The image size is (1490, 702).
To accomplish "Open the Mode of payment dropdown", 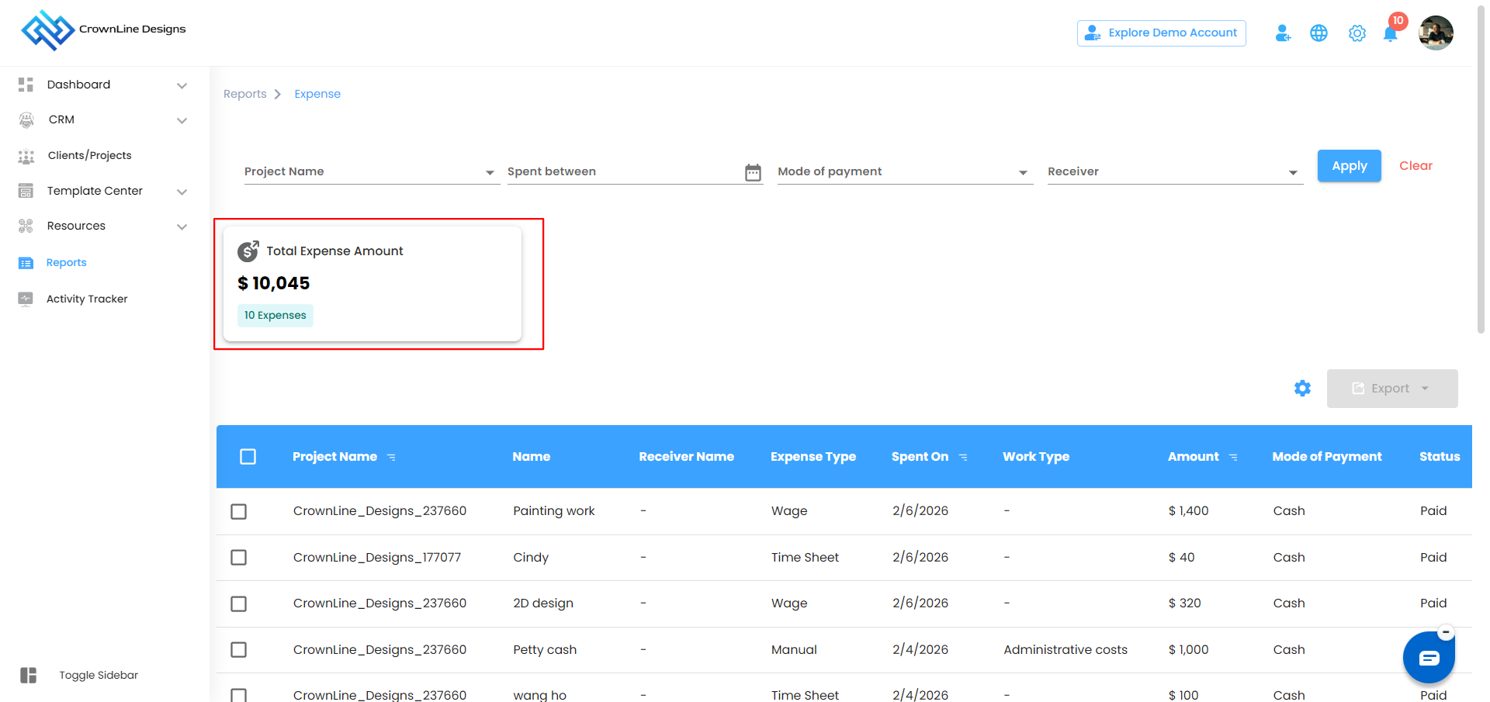I will [x=905, y=171].
